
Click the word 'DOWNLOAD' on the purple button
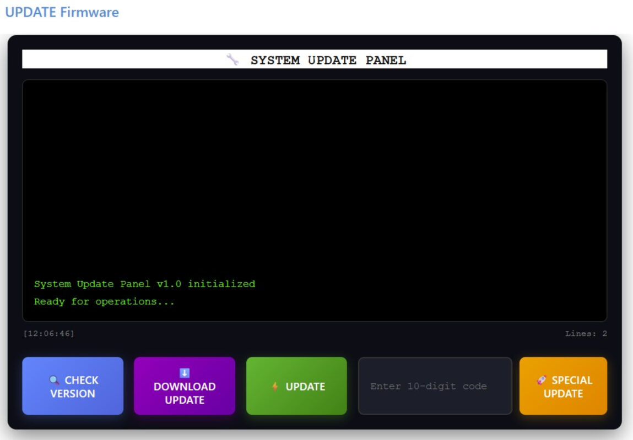pyautogui.click(x=185, y=387)
